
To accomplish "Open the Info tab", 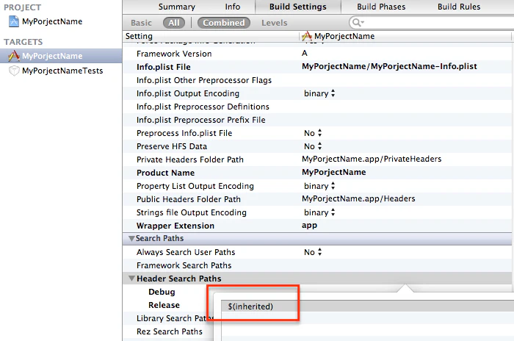I will coord(233,7).
